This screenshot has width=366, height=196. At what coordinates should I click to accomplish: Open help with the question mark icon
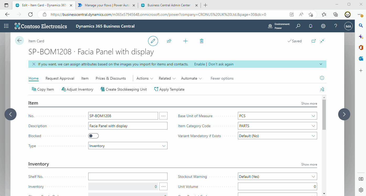pyautogui.click(x=336, y=26)
